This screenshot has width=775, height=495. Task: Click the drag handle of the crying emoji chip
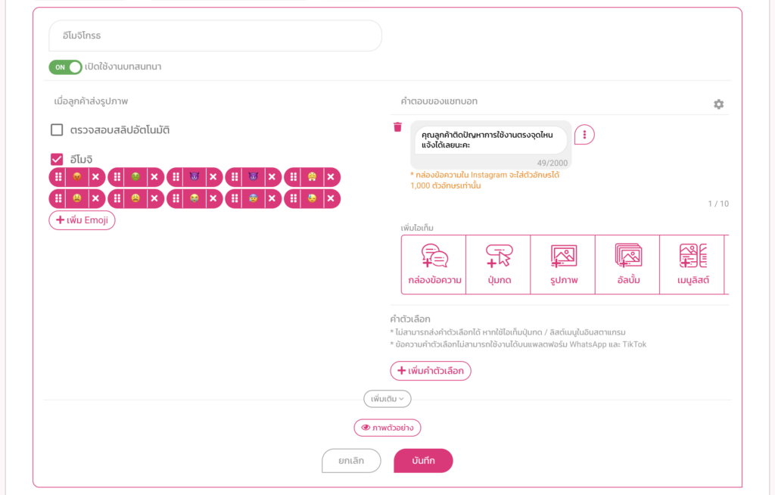pyautogui.click(x=175, y=199)
